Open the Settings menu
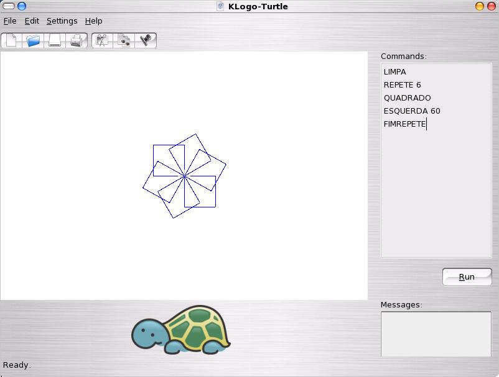This screenshot has height=377, width=499. click(x=62, y=21)
